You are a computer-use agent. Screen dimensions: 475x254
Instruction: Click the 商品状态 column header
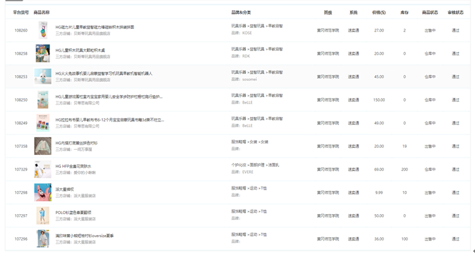430,12
